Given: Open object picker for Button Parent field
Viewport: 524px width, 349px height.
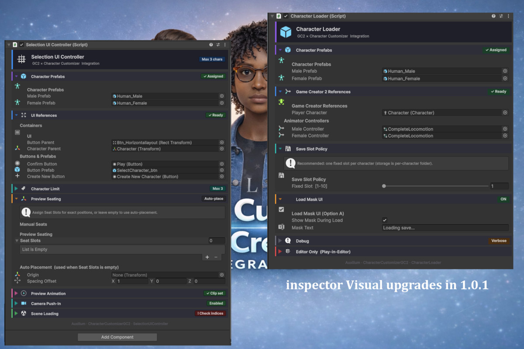Looking at the screenshot, I should point(222,143).
